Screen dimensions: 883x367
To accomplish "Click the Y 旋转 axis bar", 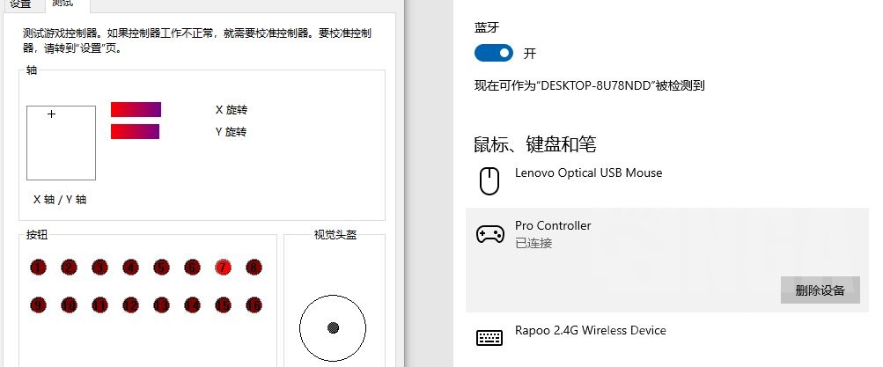I will pyautogui.click(x=136, y=131).
